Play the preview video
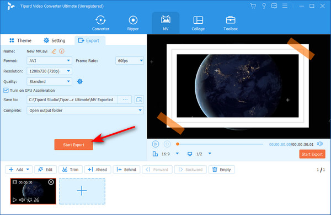 pyautogui.click(x=156, y=144)
